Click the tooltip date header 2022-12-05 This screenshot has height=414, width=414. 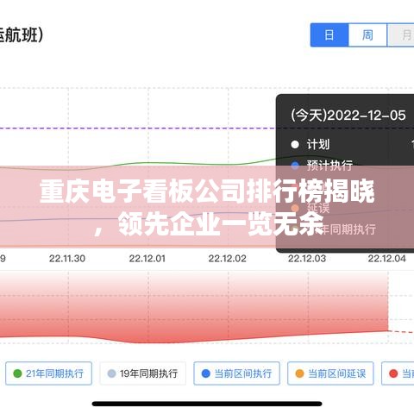click(367, 116)
